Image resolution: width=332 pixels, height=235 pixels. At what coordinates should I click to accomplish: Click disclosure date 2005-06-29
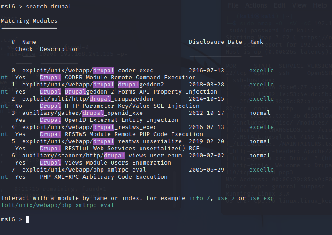(207, 169)
